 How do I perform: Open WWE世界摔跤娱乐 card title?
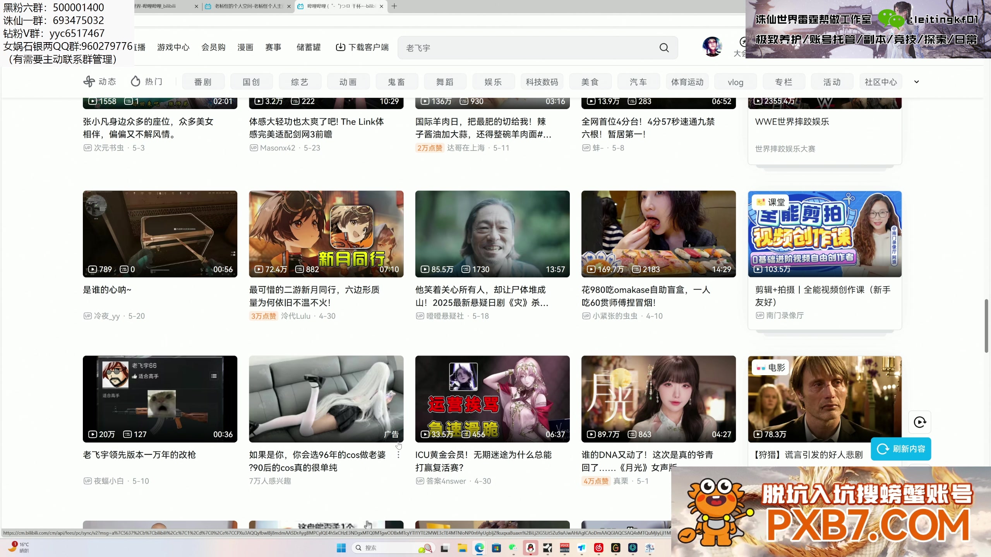(x=792, y=121)
